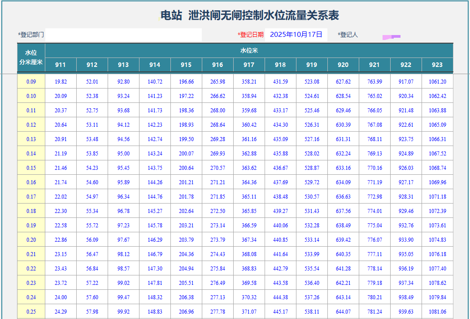Click the cell showing 200.07

click(x=186, y=154)
